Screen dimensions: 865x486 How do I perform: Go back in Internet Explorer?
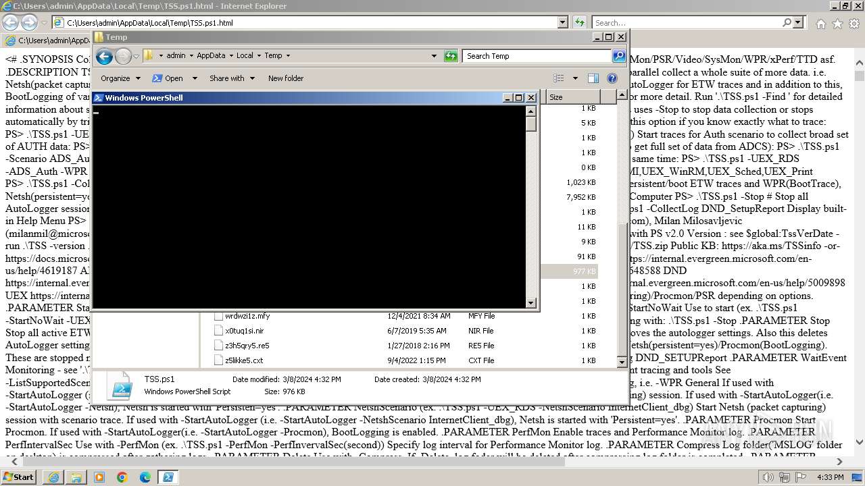click(x=11, y=22)
